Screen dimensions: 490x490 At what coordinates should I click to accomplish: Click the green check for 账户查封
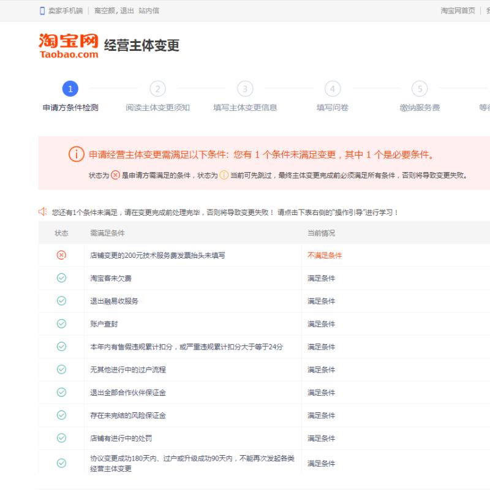(62, 323)
